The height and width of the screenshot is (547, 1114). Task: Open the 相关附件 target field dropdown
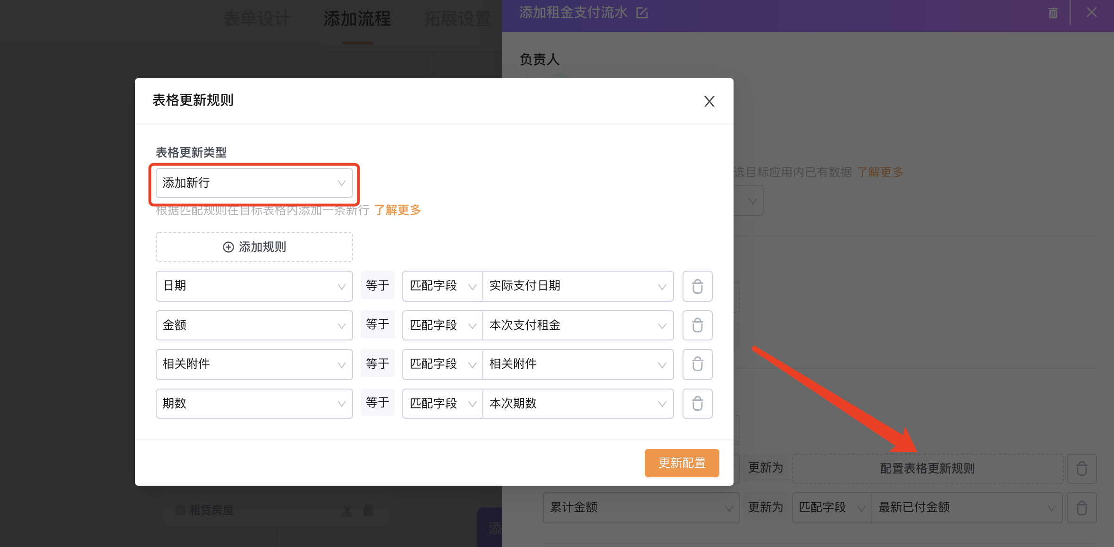[254, 364]
